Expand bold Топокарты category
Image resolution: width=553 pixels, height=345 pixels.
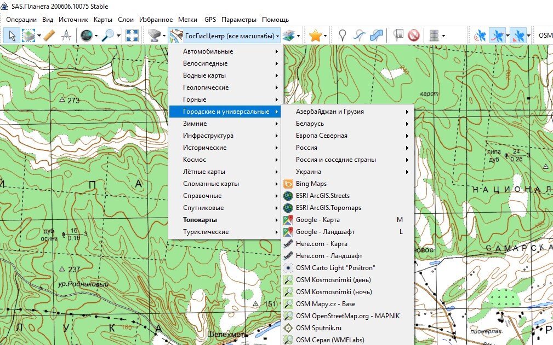225,220
